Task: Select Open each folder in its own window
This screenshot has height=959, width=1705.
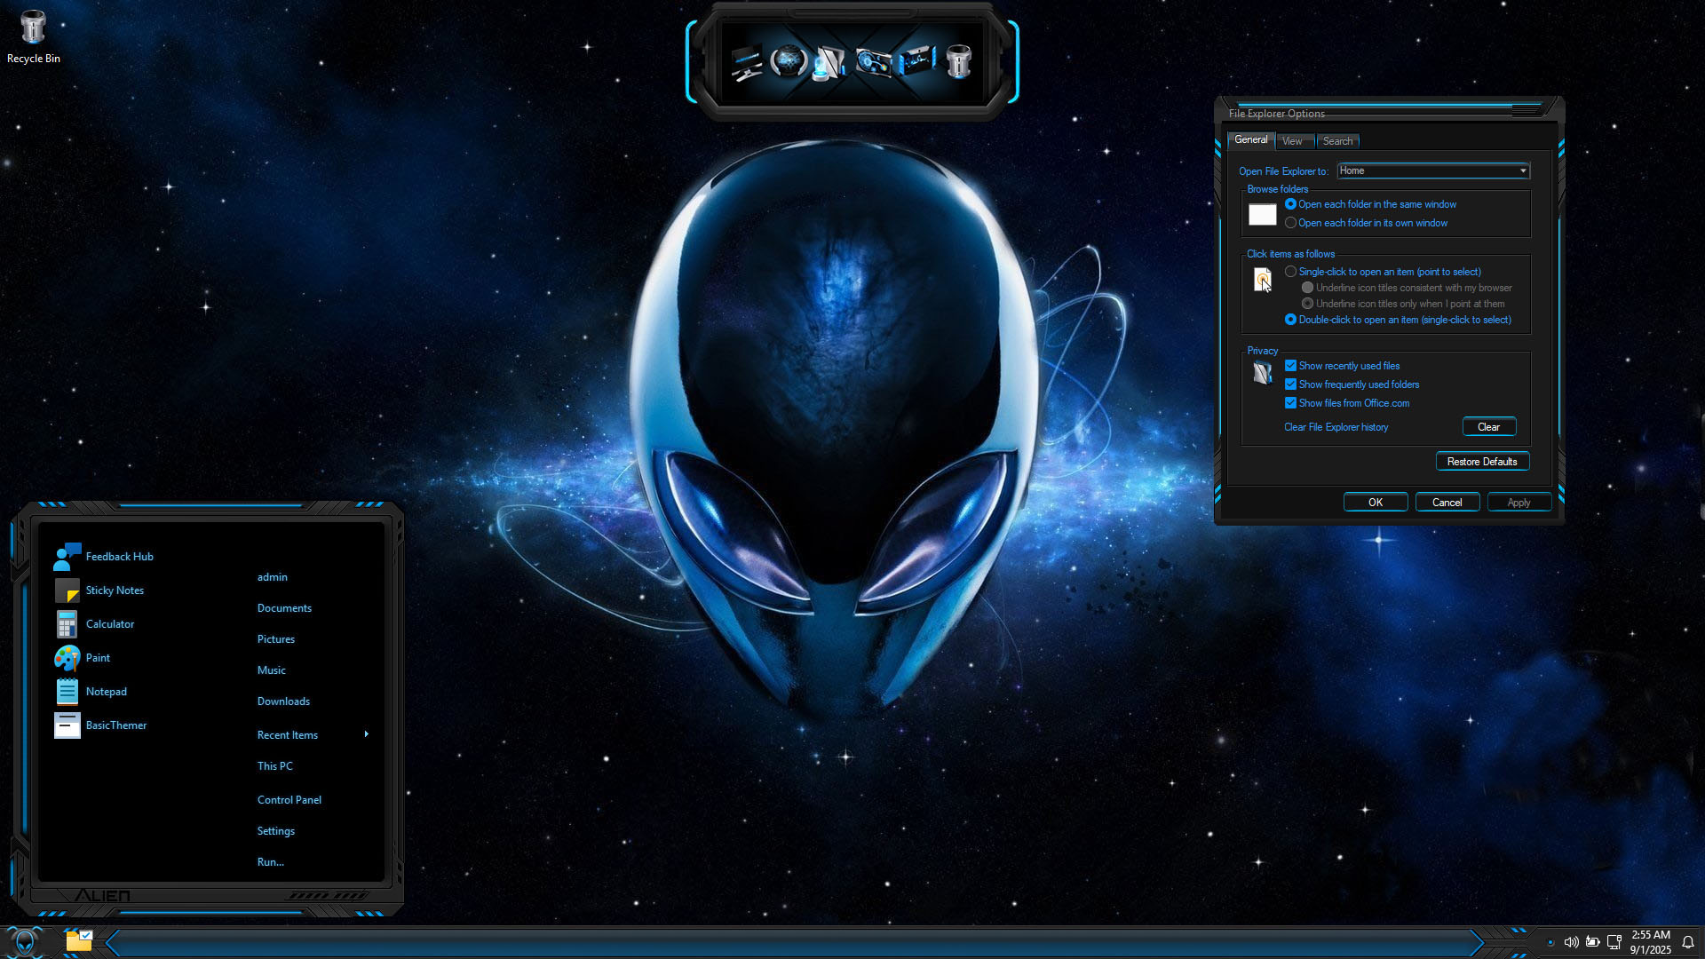Action: [x=1290, y=223]
